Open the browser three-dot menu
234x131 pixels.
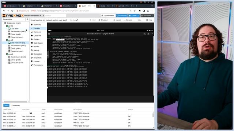(x=152, y=11)
